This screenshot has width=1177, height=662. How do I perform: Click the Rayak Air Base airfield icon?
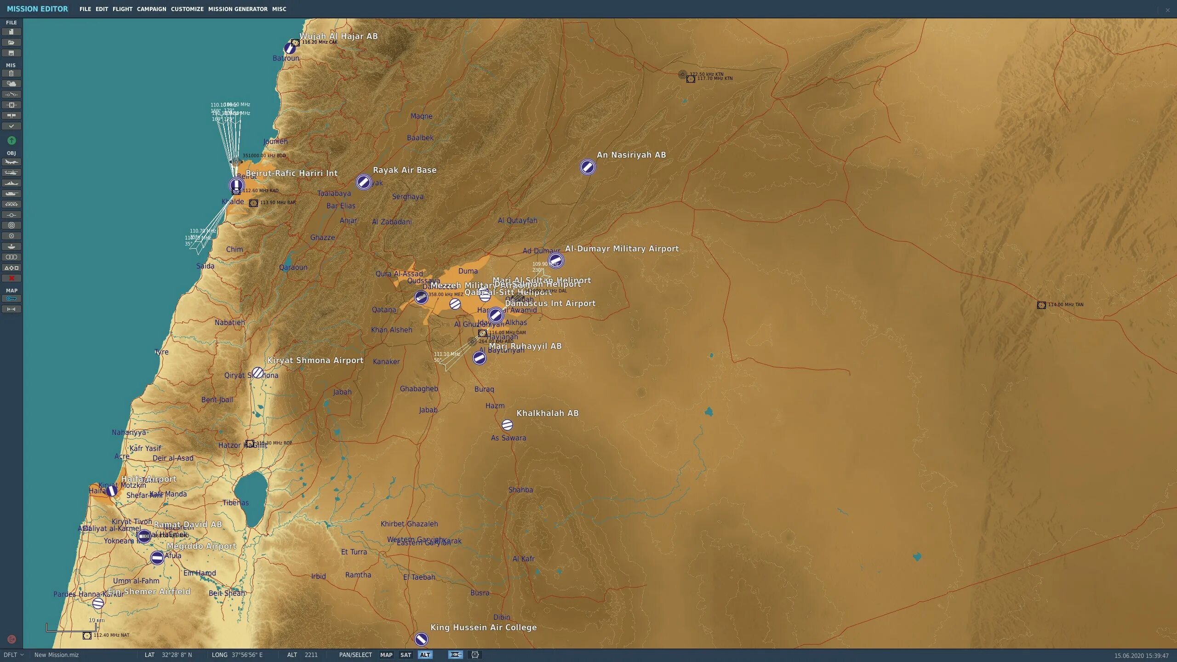click(363, 182)
